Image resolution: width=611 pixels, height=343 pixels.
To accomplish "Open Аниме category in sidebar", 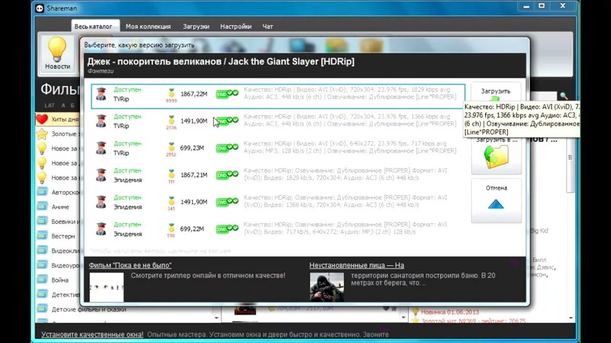I will [60, 207].
